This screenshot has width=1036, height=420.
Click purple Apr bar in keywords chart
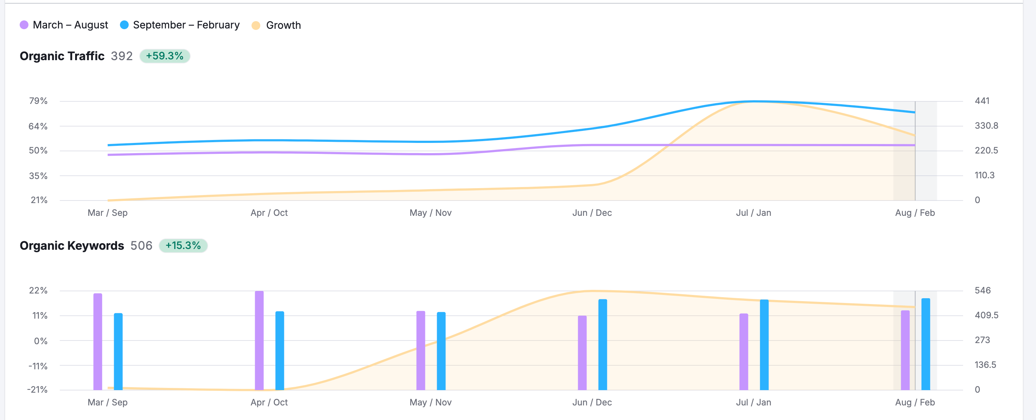click(x=260, y=341)
